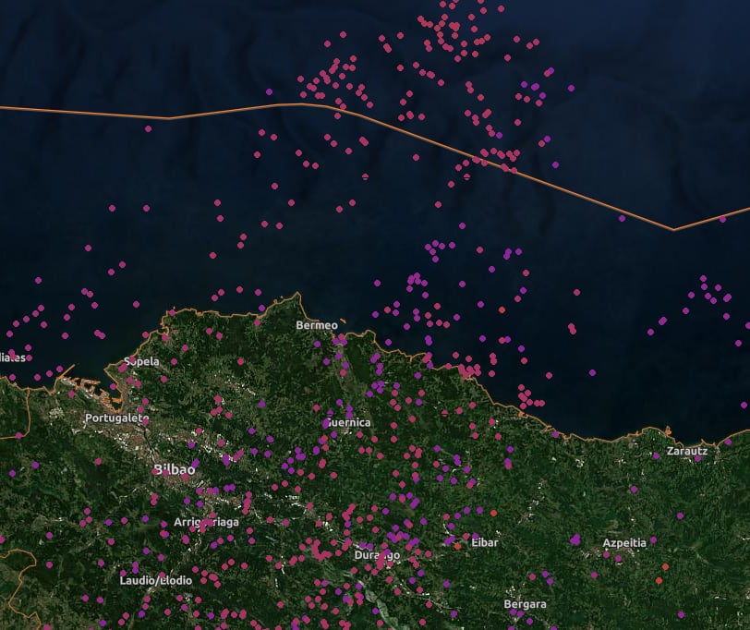The height and width of the screenshot is (630, 750).
Task: Click isolated pink marker below western boundary line
Action: 148,128
